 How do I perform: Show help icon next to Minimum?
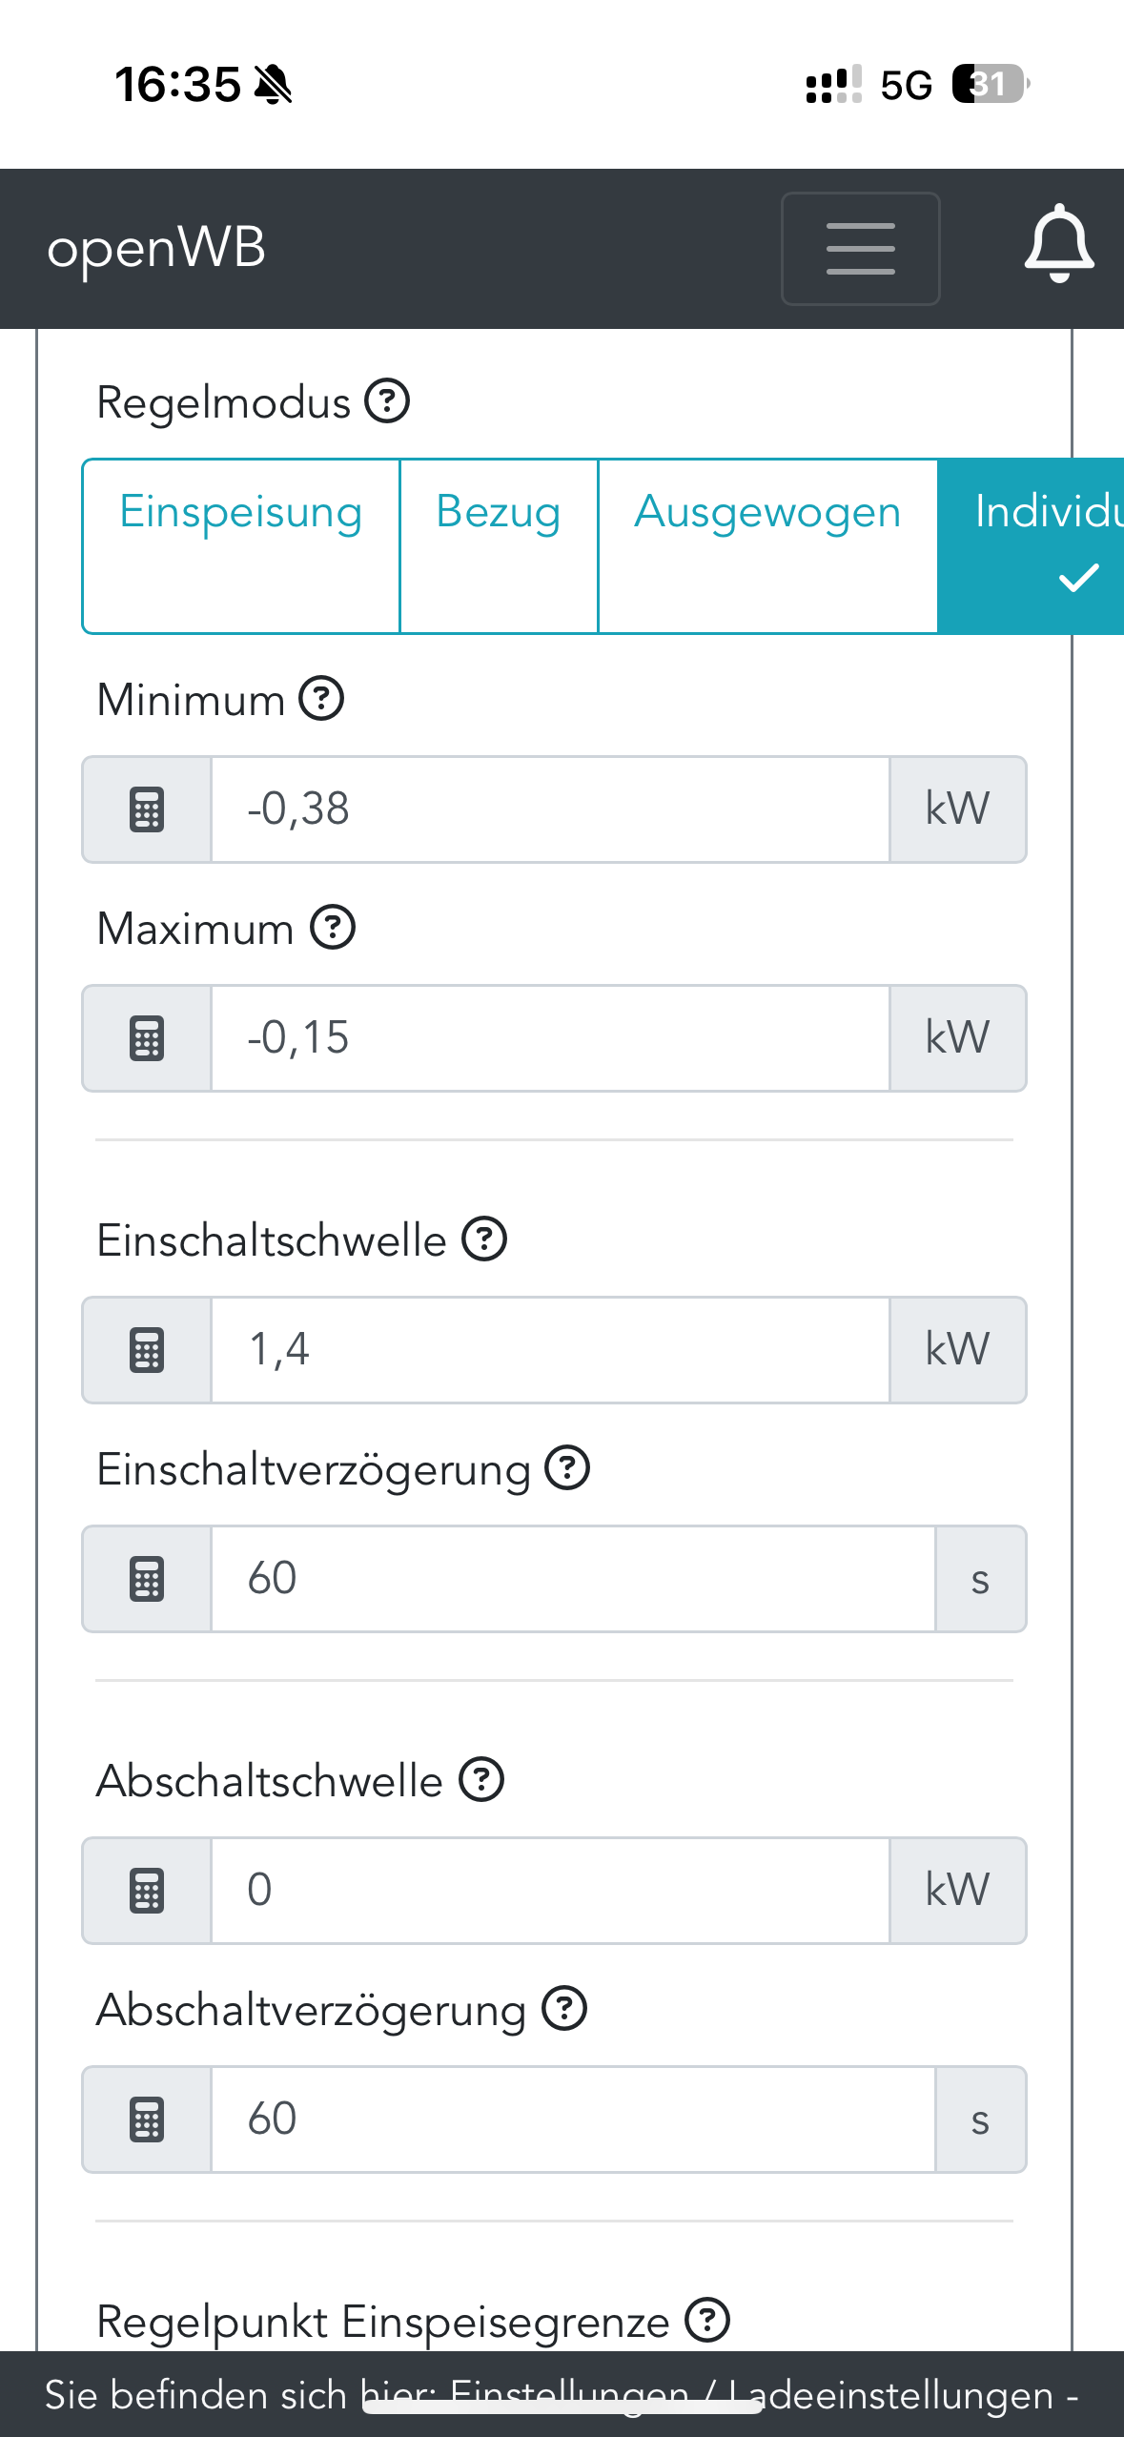pos(321,699)
